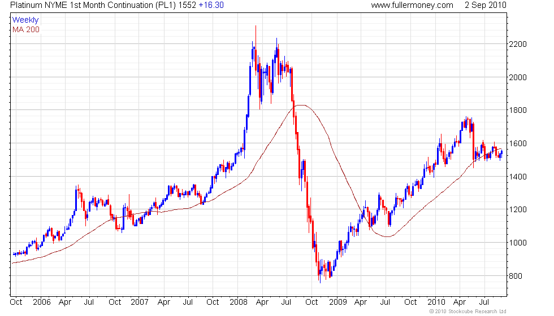
Task: Click the '2010' year label on time axis
Action: [x=436, y=302]
